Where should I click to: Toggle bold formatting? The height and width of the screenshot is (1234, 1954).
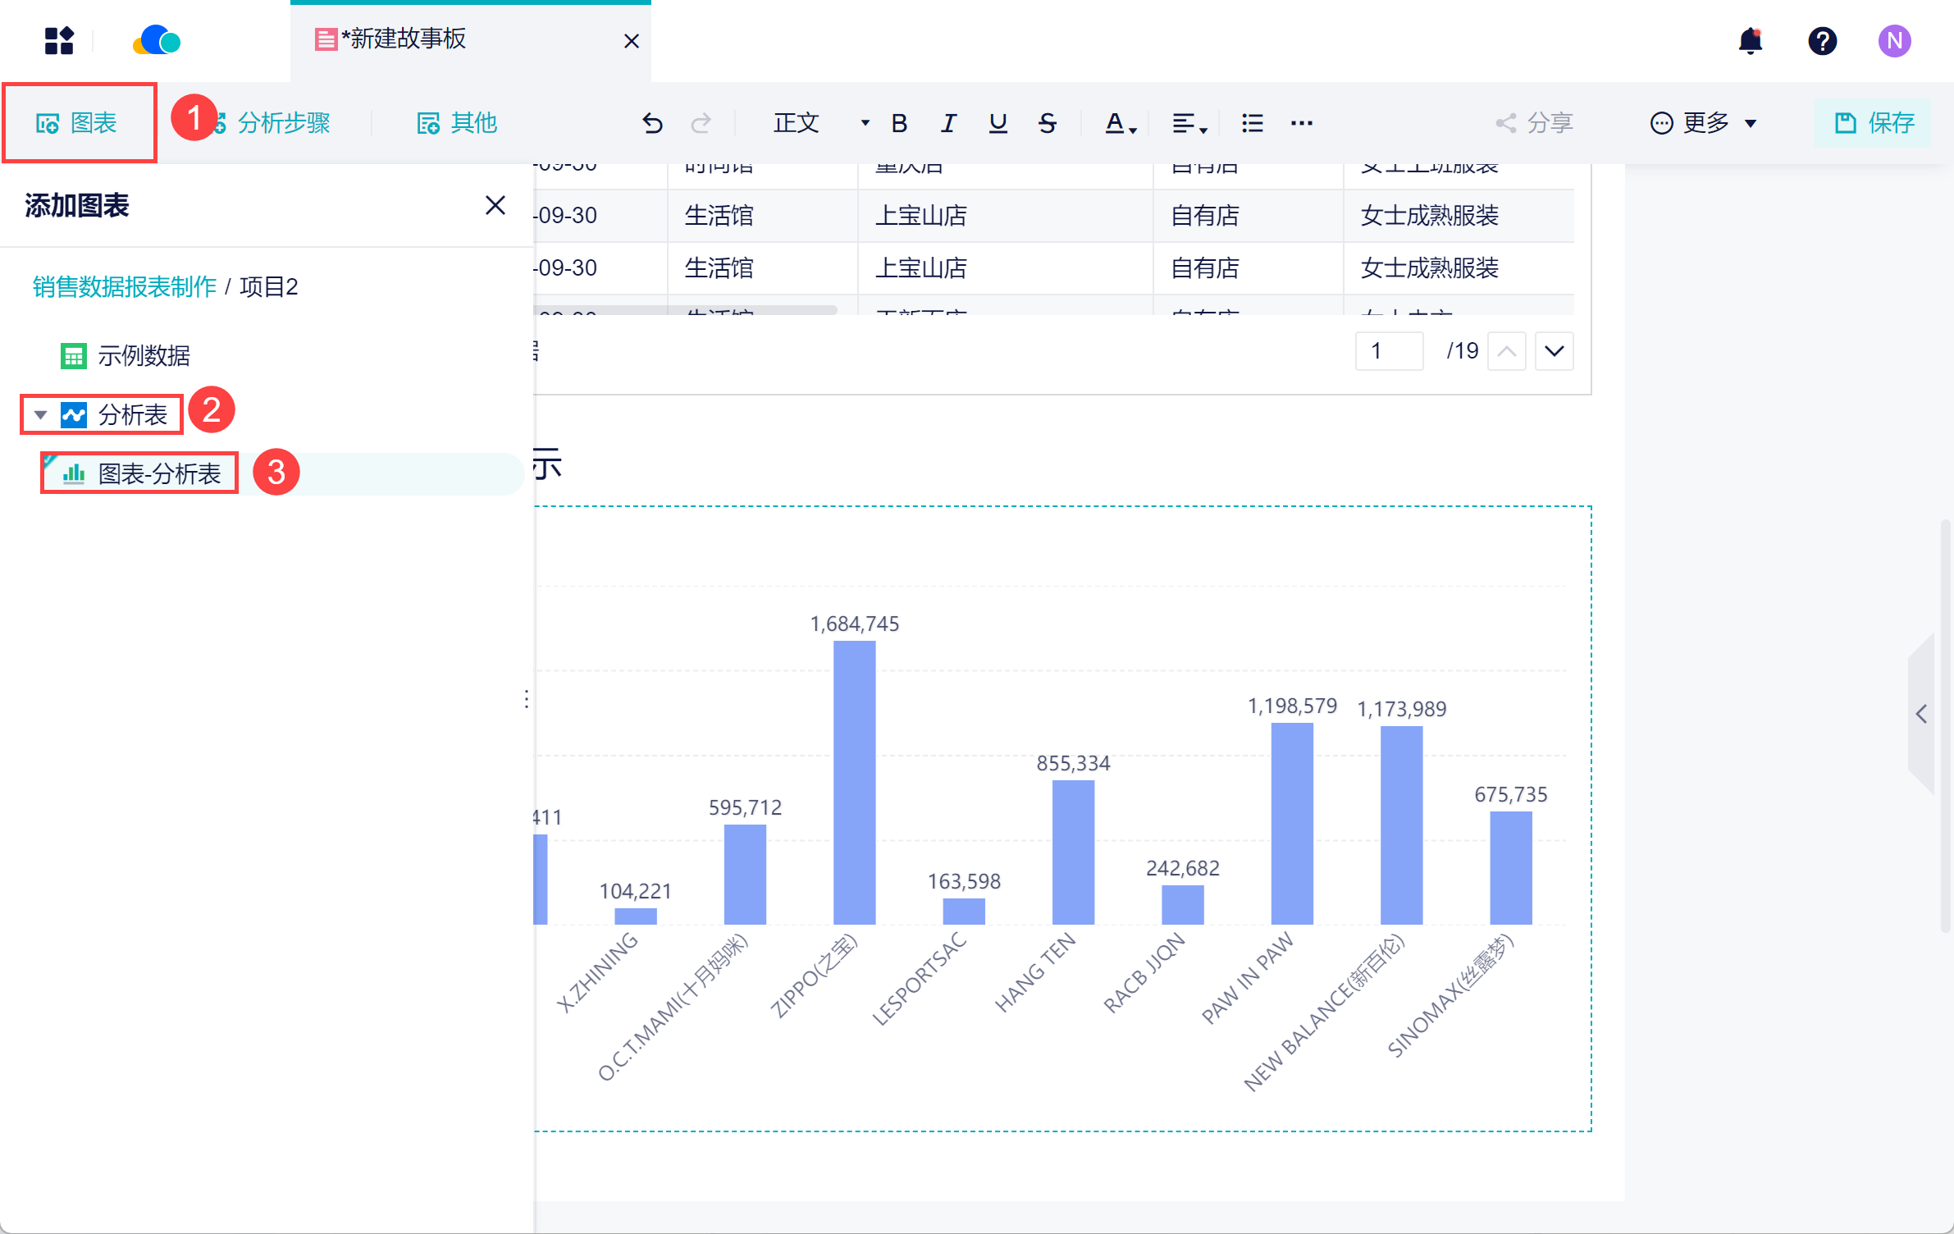click(899, 123)
